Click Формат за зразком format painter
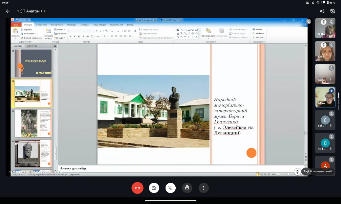The width and height of the screenshot is (341, 204). click(32, 38)
